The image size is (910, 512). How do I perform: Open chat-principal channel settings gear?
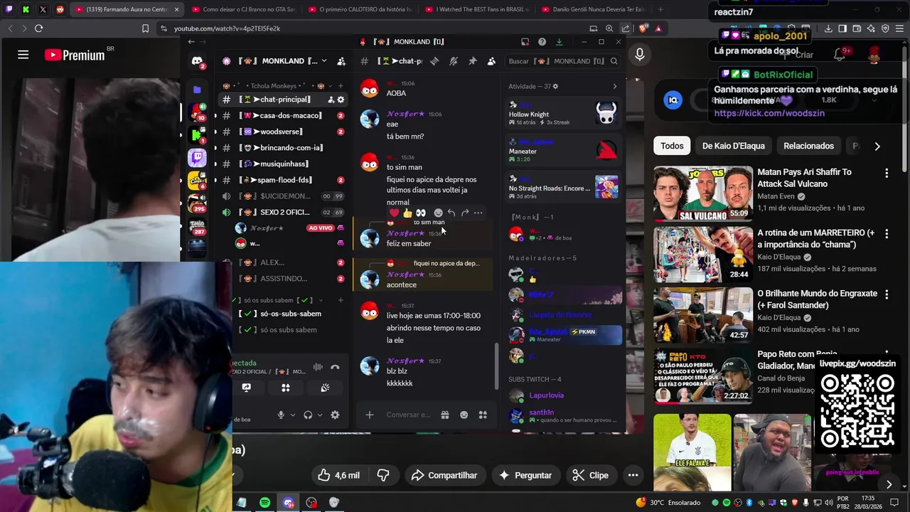(341, 100)
